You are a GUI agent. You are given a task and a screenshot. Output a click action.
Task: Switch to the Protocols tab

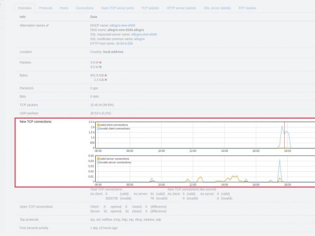click(46, 8)
